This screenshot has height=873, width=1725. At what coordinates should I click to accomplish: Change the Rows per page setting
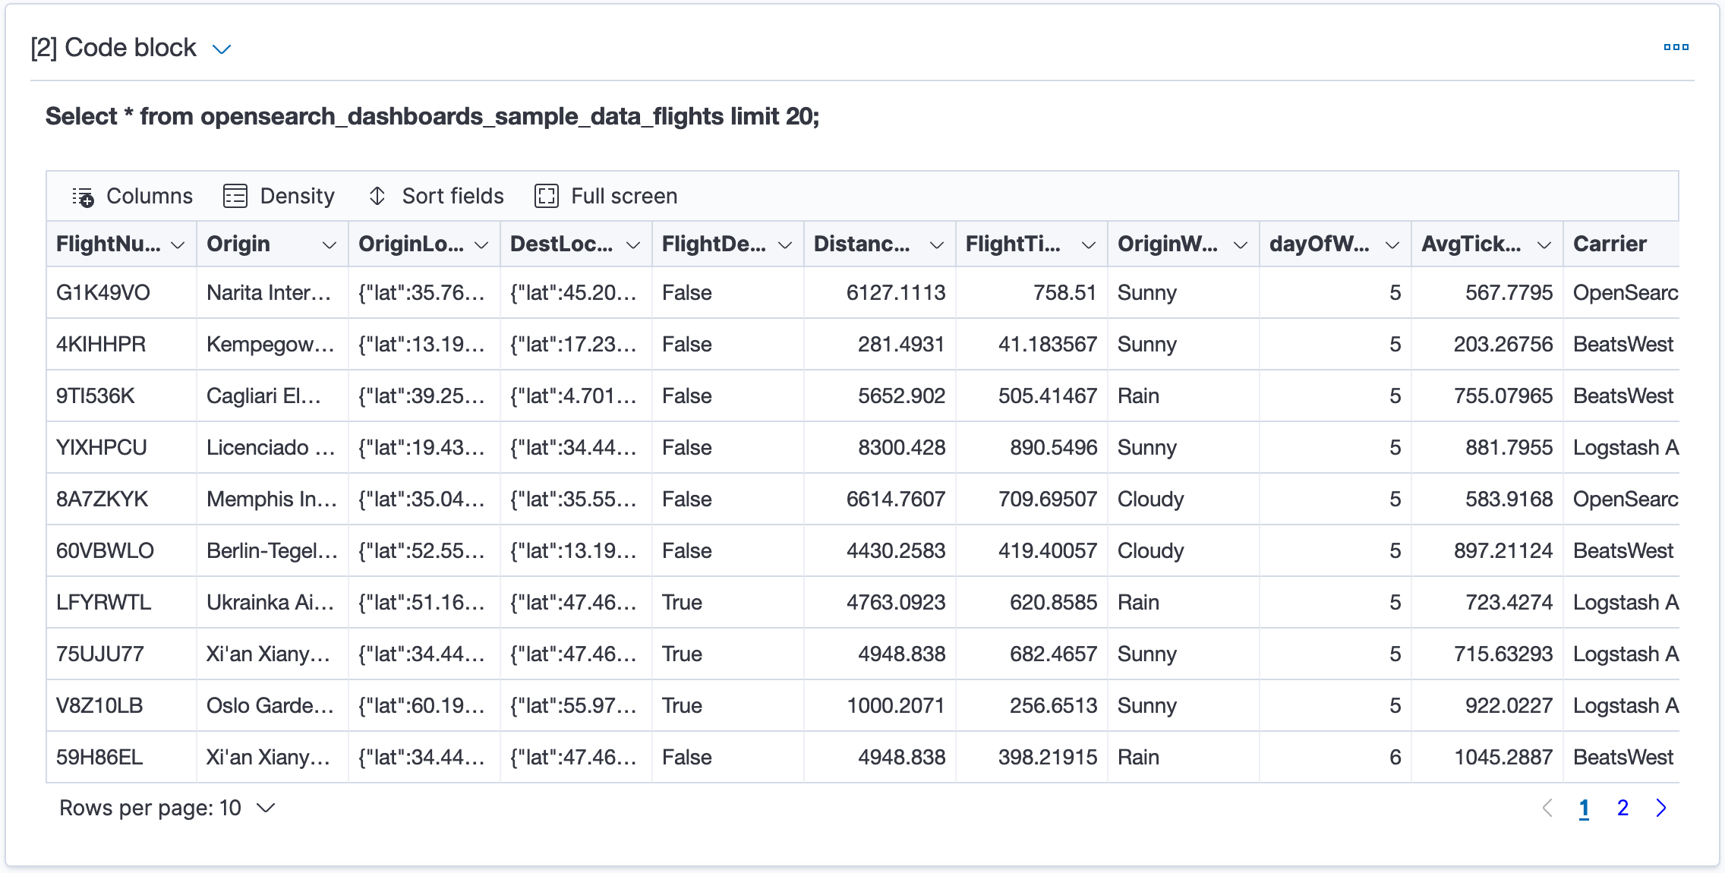[x=167, y=808]
